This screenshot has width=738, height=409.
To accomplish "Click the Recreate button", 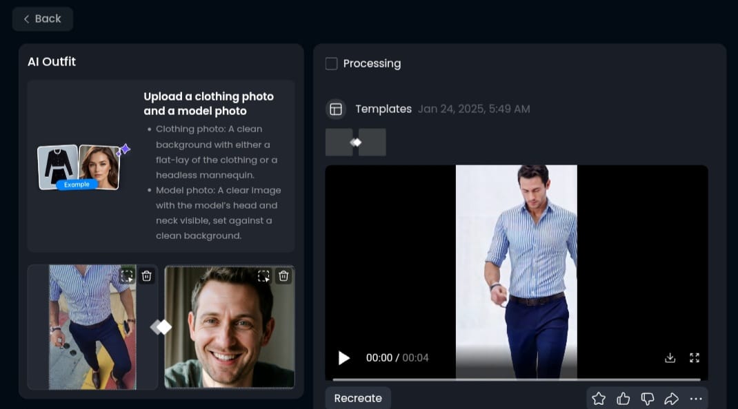I will 358,398.
